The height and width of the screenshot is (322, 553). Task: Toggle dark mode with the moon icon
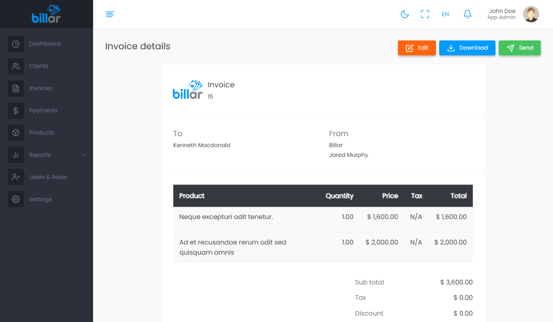pos(405,14)
